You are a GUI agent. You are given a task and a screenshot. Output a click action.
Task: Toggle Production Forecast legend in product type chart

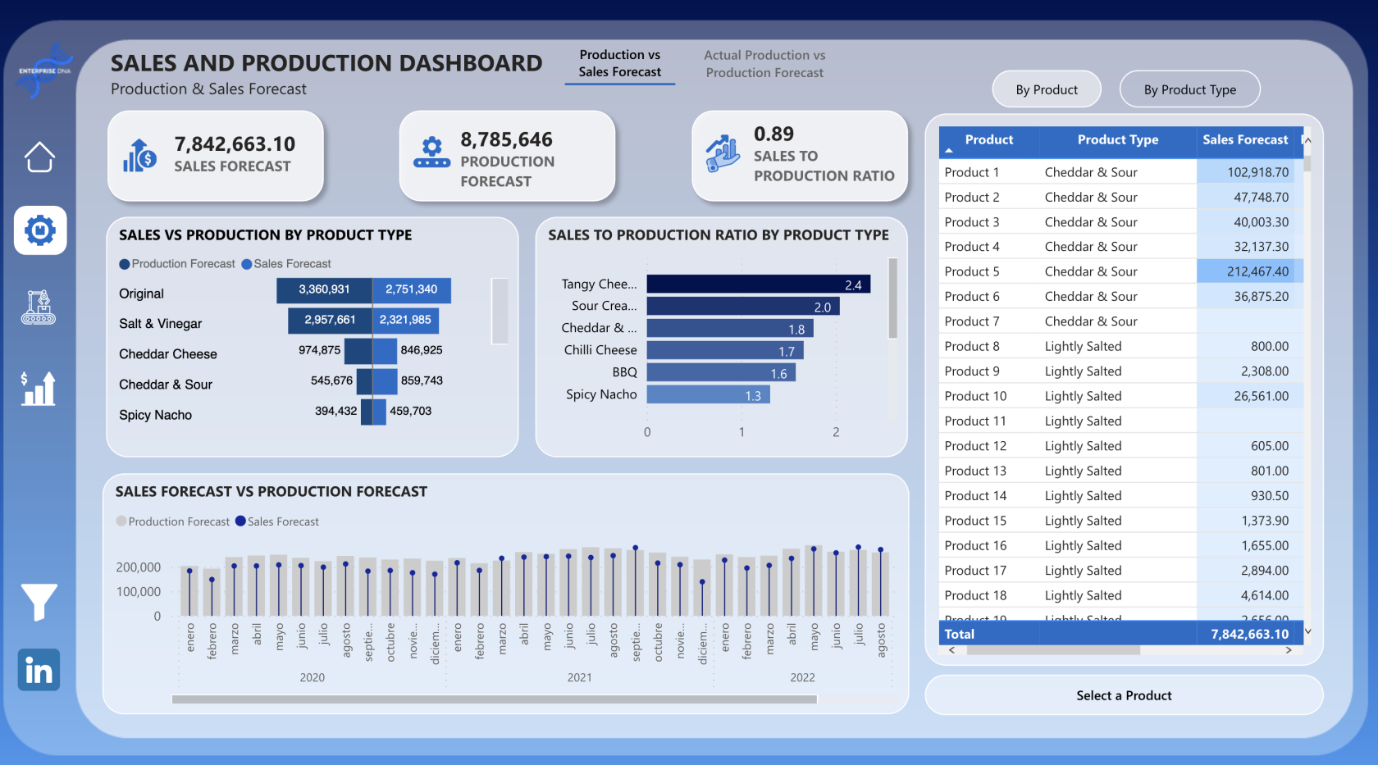(x=177, y=264)
